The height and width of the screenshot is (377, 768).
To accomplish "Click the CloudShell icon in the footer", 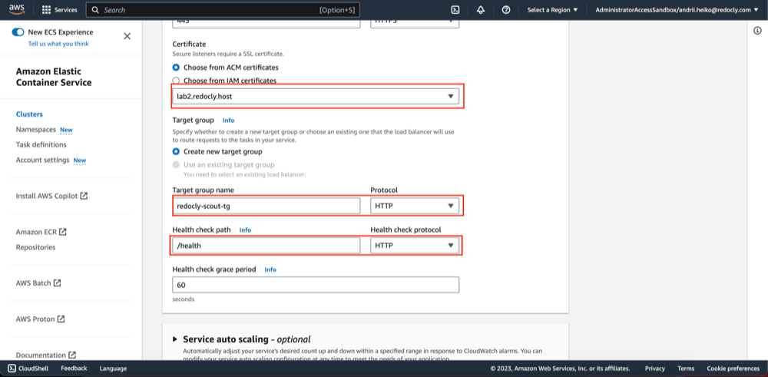I will click(x=12, y=369).
